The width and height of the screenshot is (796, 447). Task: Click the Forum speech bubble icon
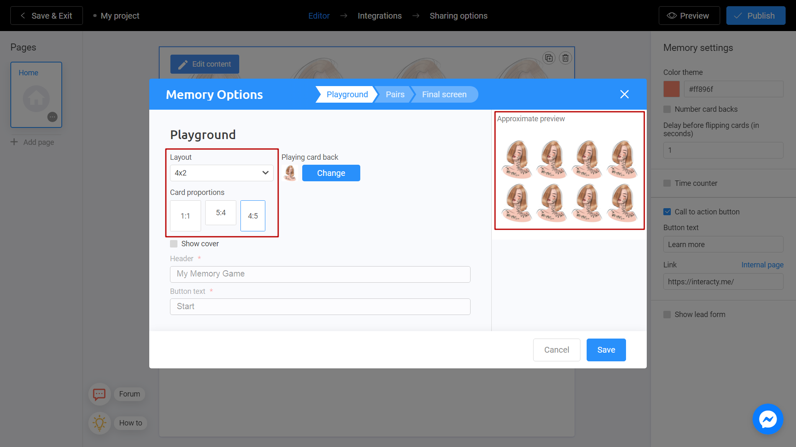(x=99, y=394)
